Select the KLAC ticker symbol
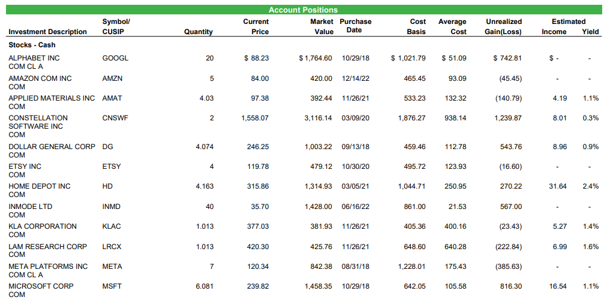 [112, 226]
